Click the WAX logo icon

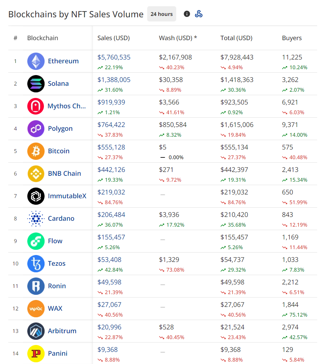(36, 309)
